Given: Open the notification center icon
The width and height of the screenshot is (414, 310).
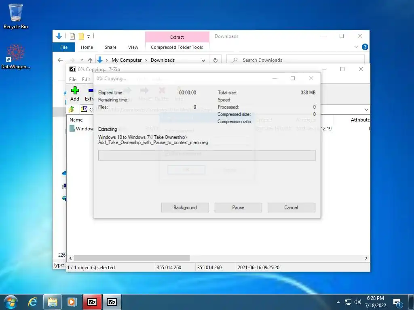Looking at the screenshot, I should 397,302.
